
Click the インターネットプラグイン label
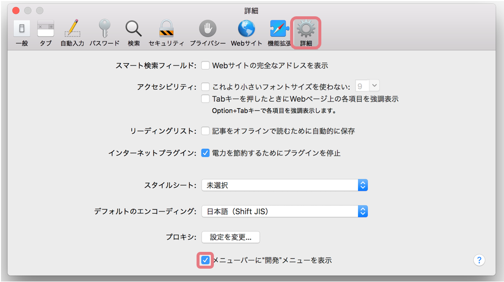(x=152, y=154)
